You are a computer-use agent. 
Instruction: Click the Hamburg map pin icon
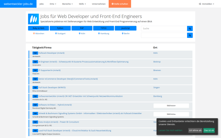coord(99,33)
